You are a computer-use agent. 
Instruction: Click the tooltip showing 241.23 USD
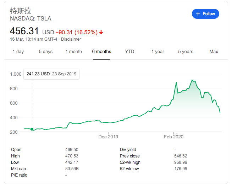tap(38, 74)
